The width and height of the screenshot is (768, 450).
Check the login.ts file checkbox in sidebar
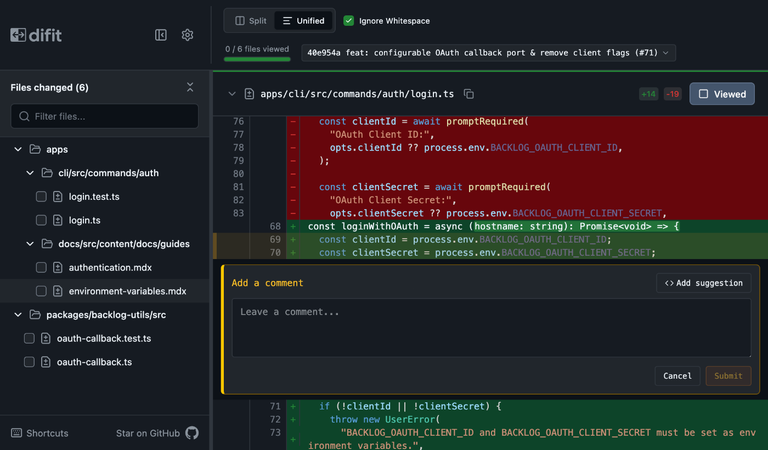pyautogui.click(x=41, y=220)
